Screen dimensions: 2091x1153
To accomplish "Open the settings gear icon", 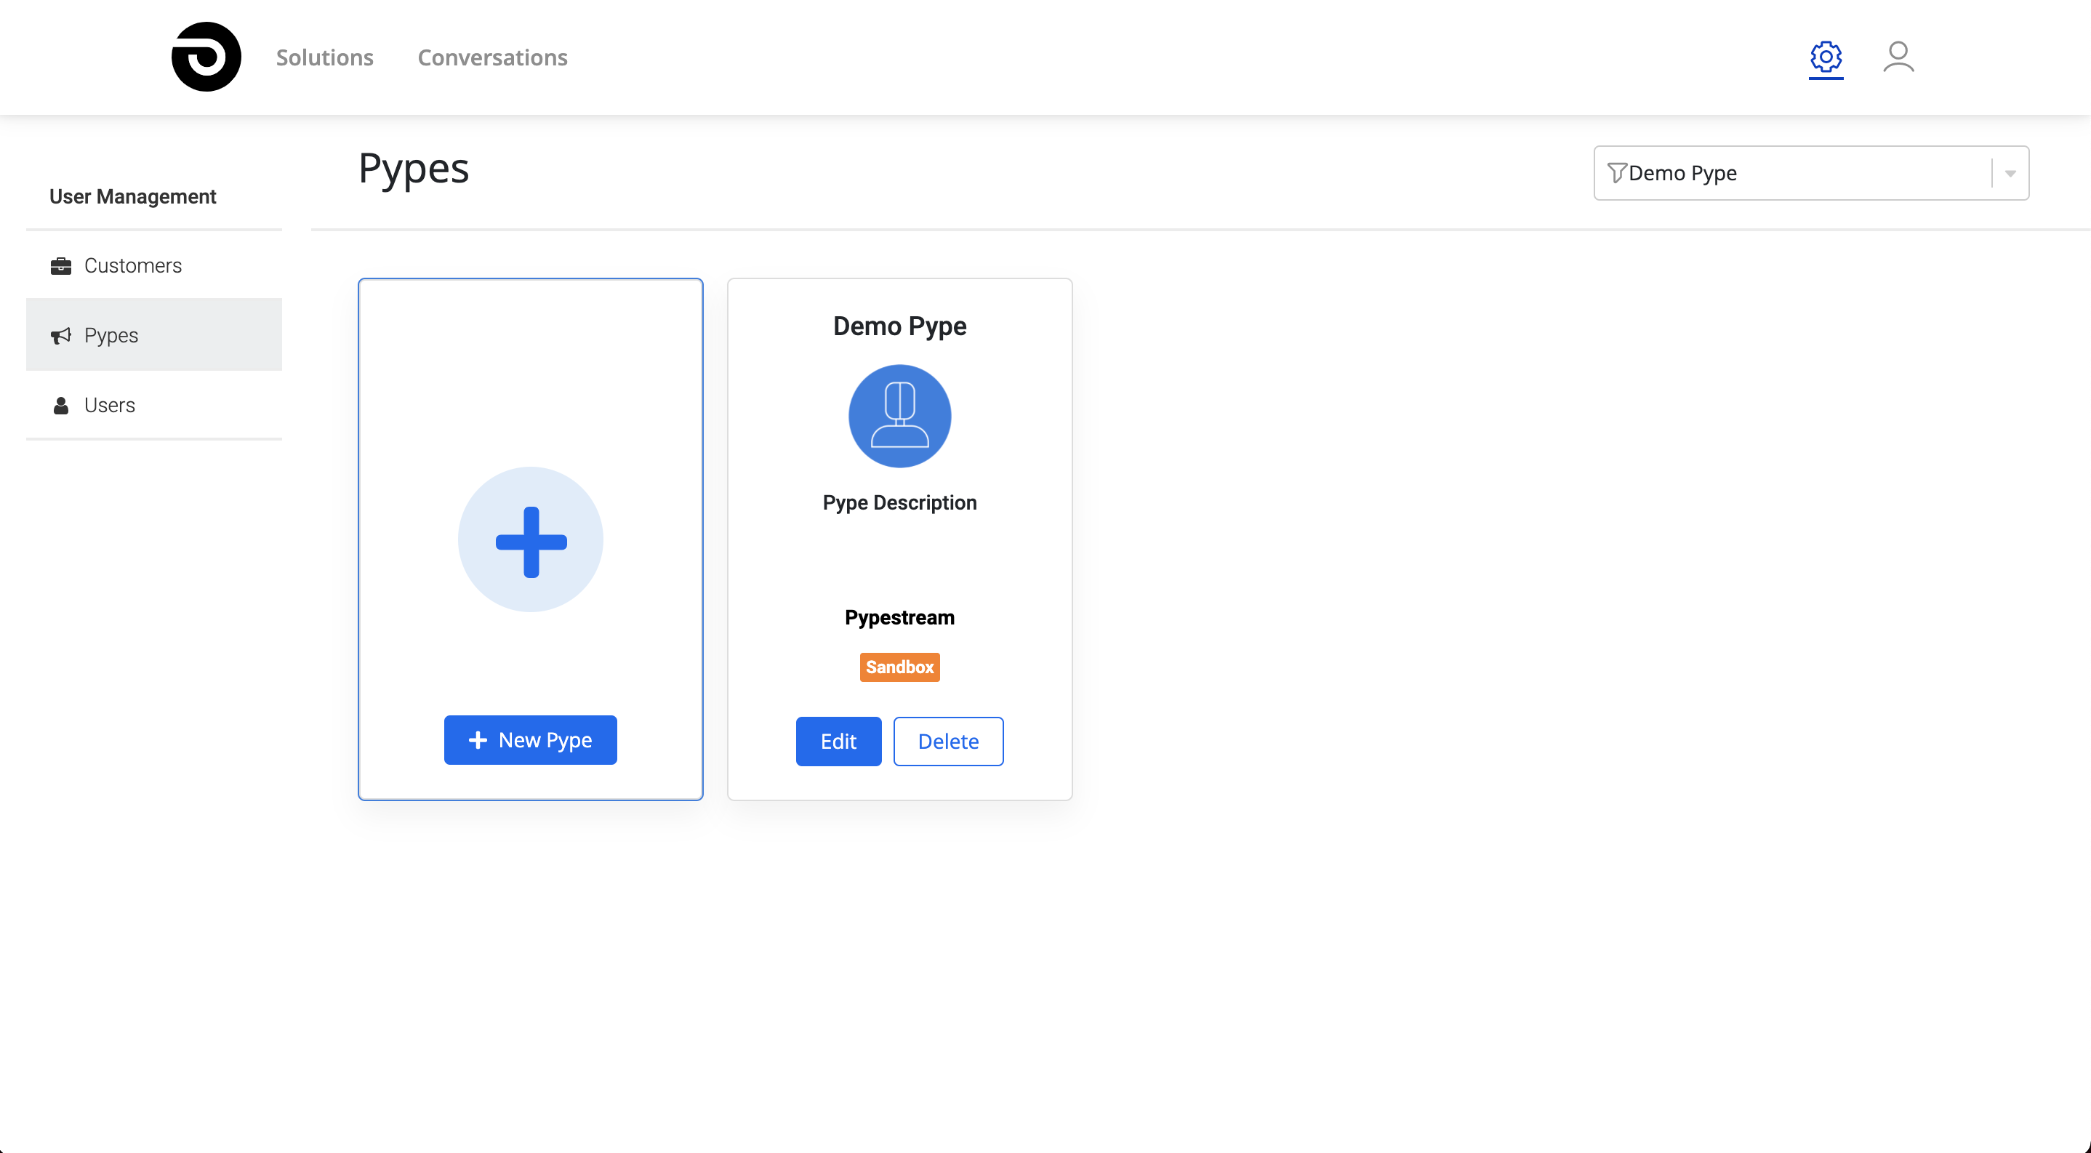I will tap(1826, 57).
